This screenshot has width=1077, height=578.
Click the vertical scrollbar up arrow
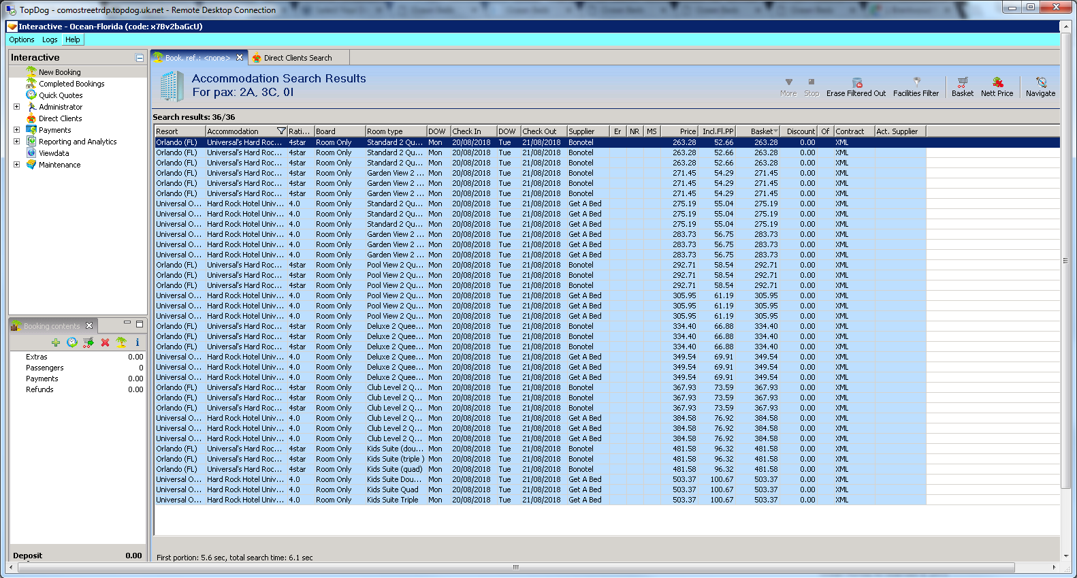click(1065, 27)
